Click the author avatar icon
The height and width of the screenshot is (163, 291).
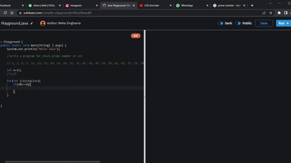tap(43, 23)
